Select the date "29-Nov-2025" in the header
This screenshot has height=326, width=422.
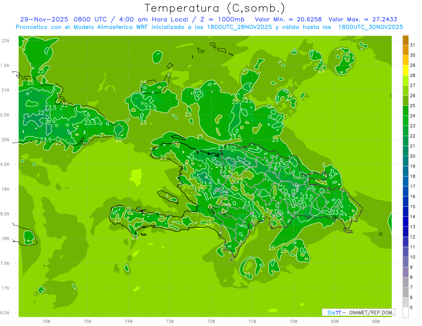[44, 19]
